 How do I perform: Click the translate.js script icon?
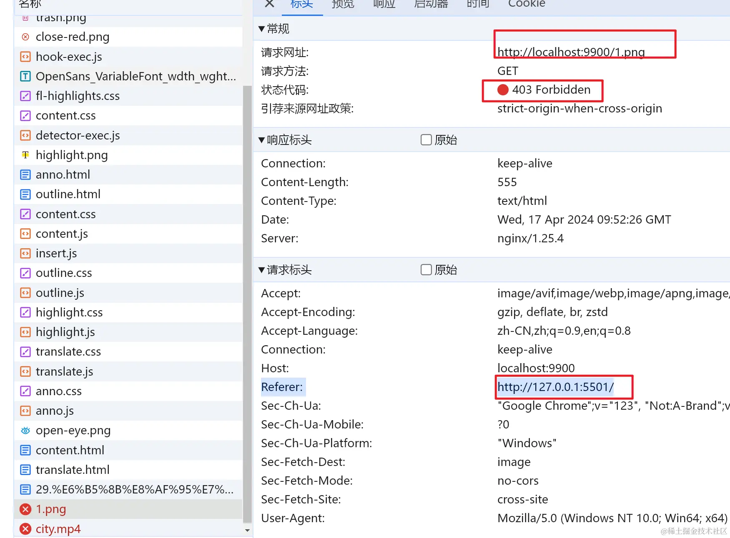pos(25,371)
